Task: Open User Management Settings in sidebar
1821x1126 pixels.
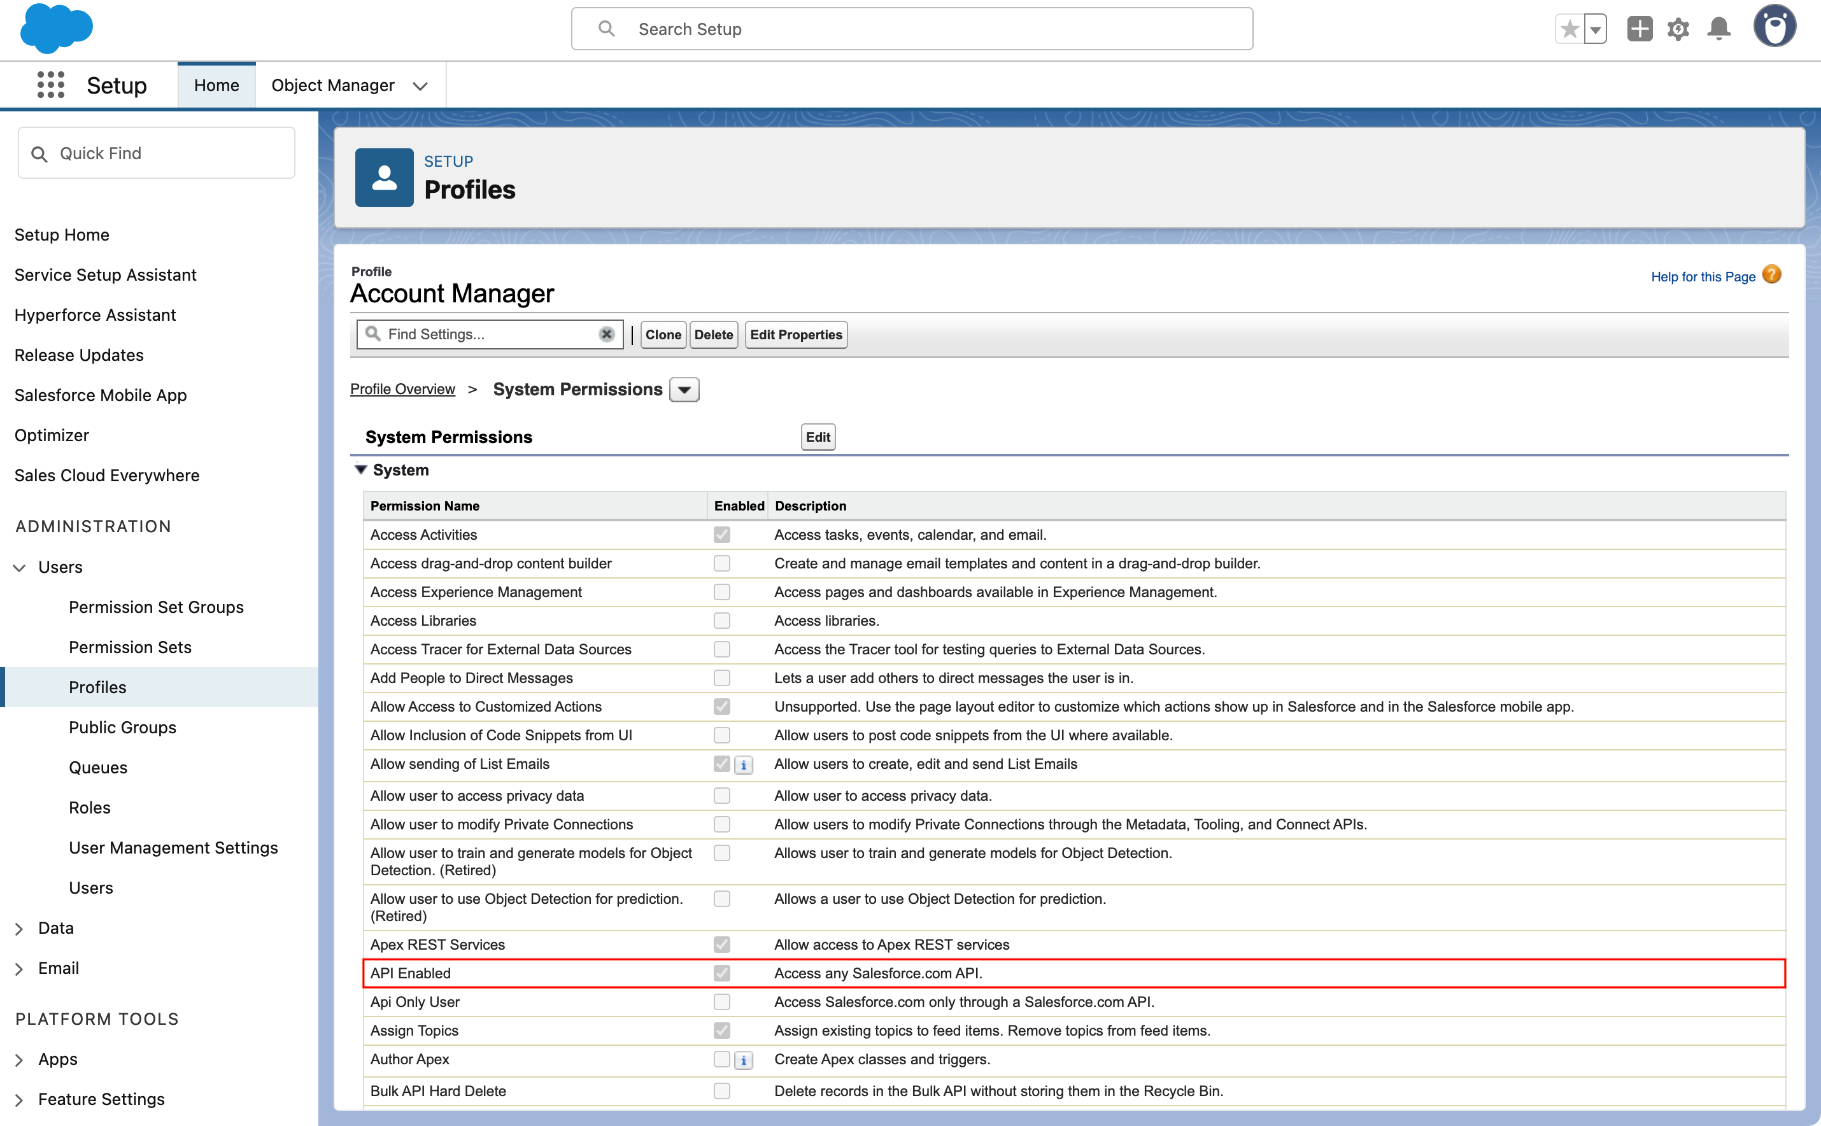Action: [x=174, y=848]
